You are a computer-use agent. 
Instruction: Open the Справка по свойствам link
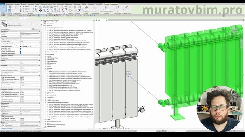pos(7,129)
